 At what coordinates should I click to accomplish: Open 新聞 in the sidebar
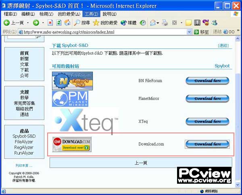24,59
